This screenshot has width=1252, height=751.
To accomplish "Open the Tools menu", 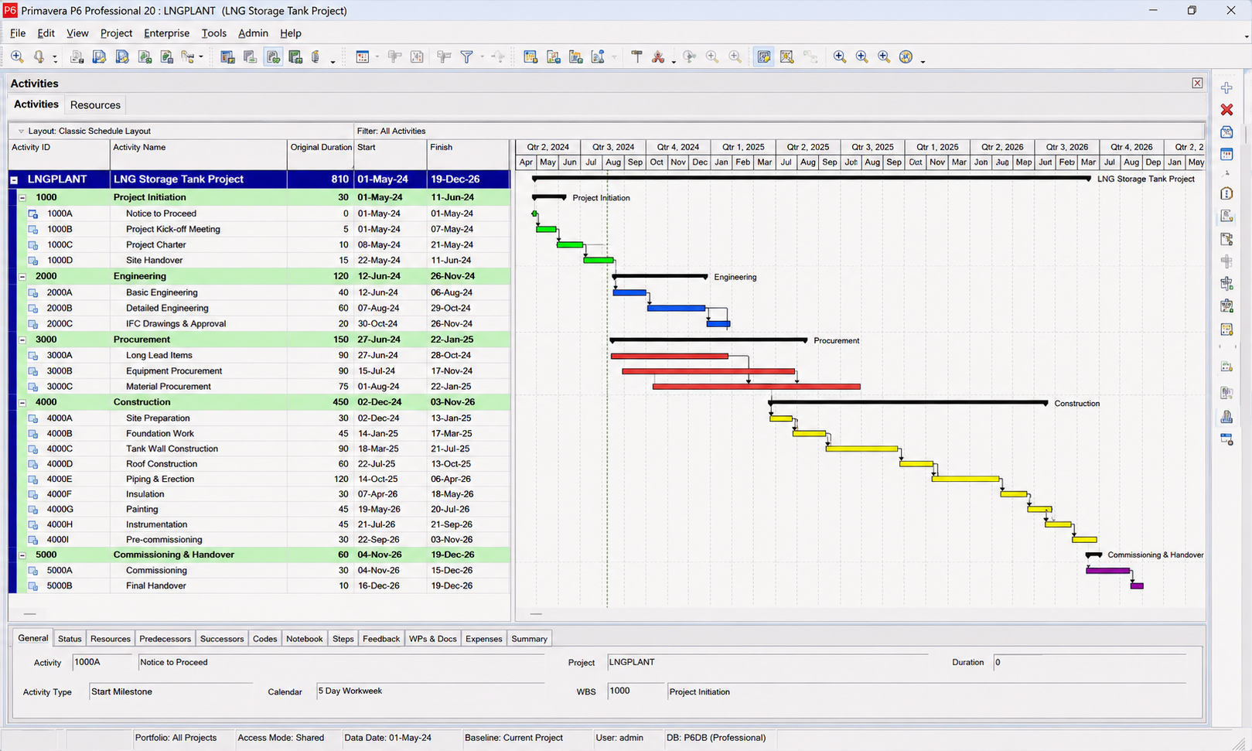I will point(213,33).
